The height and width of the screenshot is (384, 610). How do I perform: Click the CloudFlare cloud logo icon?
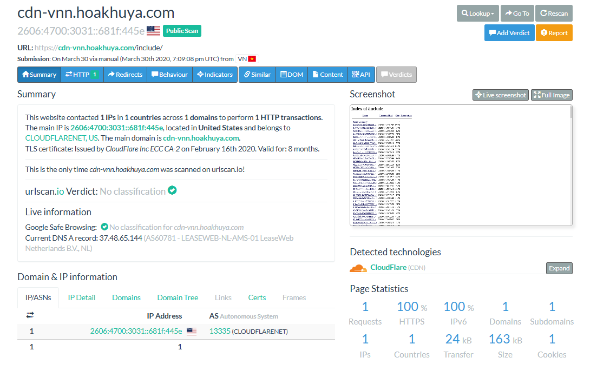[358, 268]
